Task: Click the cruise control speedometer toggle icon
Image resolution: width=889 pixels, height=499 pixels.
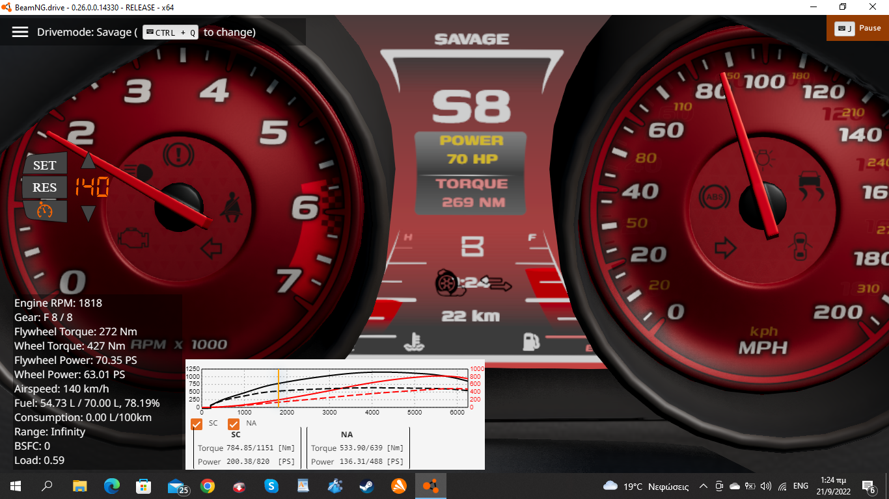Action: 44,211
